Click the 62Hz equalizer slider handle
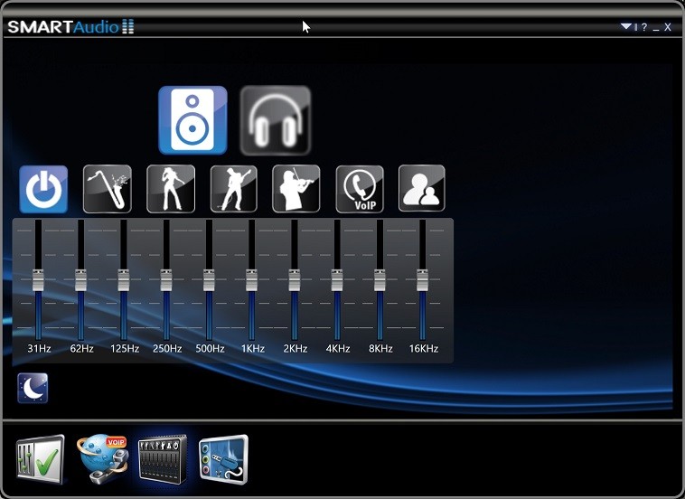Image resolution: width=685 pixels, height=499 pixels. coord(80,280)
